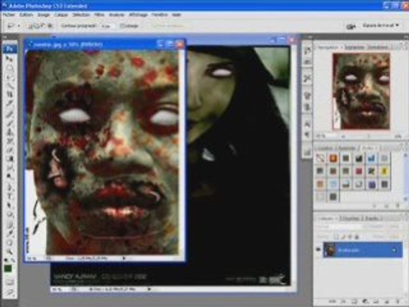This screenshot has width=409, height=307.
Task: Select the Hand tool
Action: point(10,242)
